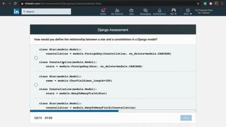Expand the Work apps grid dropdown
Screen dimensions: 226x127
pos(188,12)
